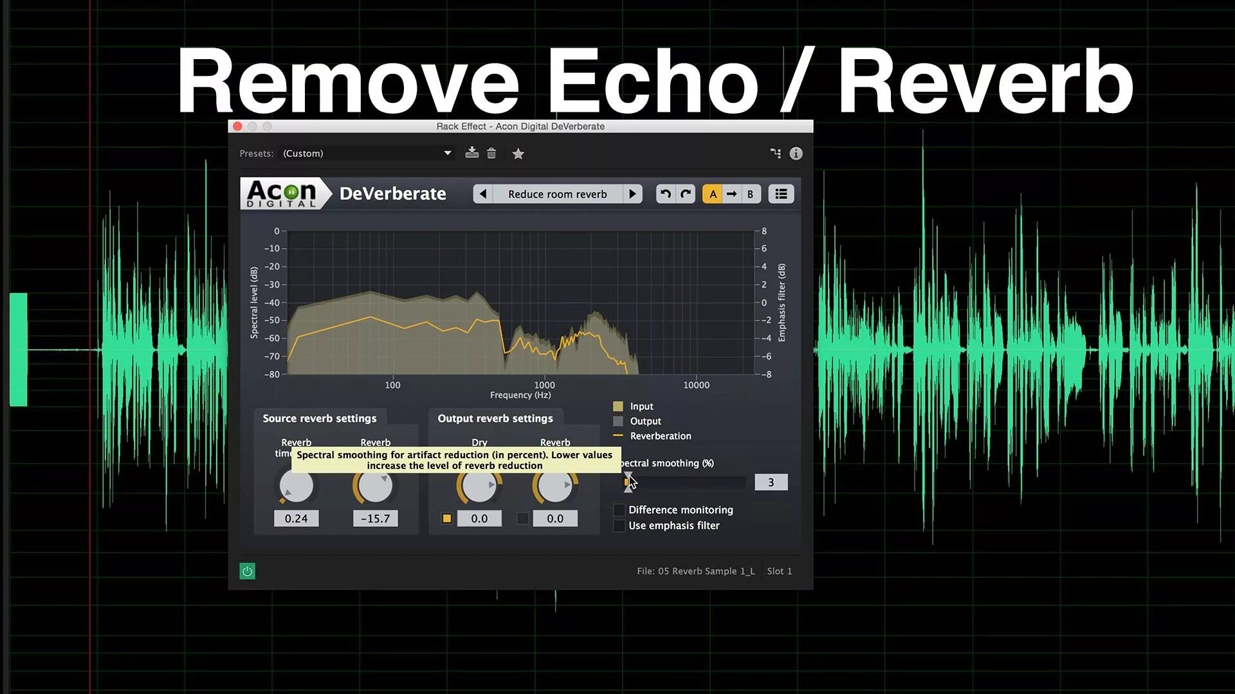This screenshot has width=1235, height=694.
Task: Reset settings using the undo arrow button
Action: (666, 194)
